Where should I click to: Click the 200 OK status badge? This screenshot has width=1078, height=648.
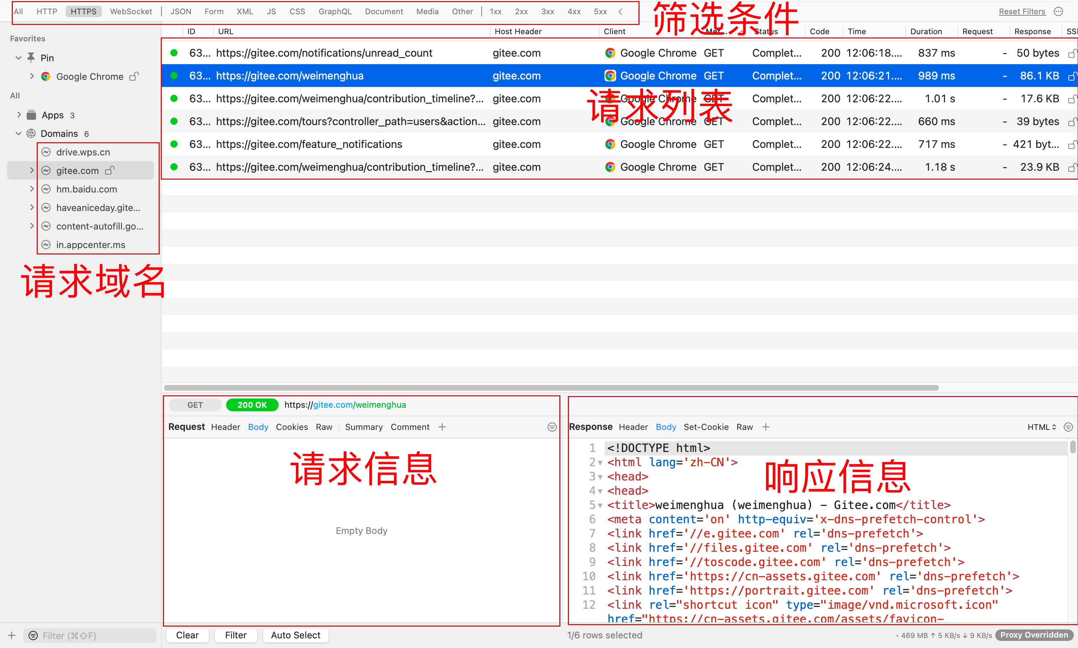click(x=252, y=405)
